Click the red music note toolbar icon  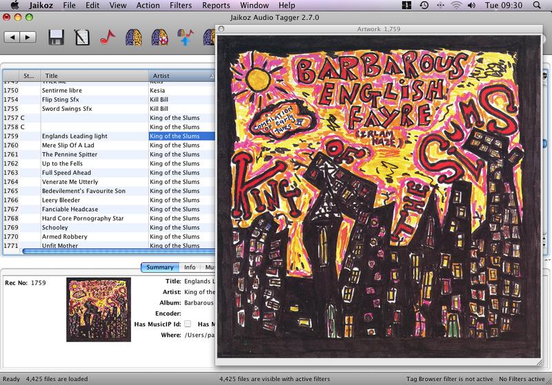(108, 37)
